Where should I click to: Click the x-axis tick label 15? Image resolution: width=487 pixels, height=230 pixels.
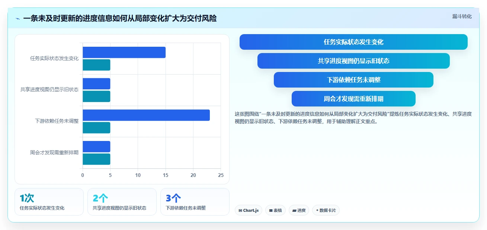pyautogui.click(x=166, y=175)
